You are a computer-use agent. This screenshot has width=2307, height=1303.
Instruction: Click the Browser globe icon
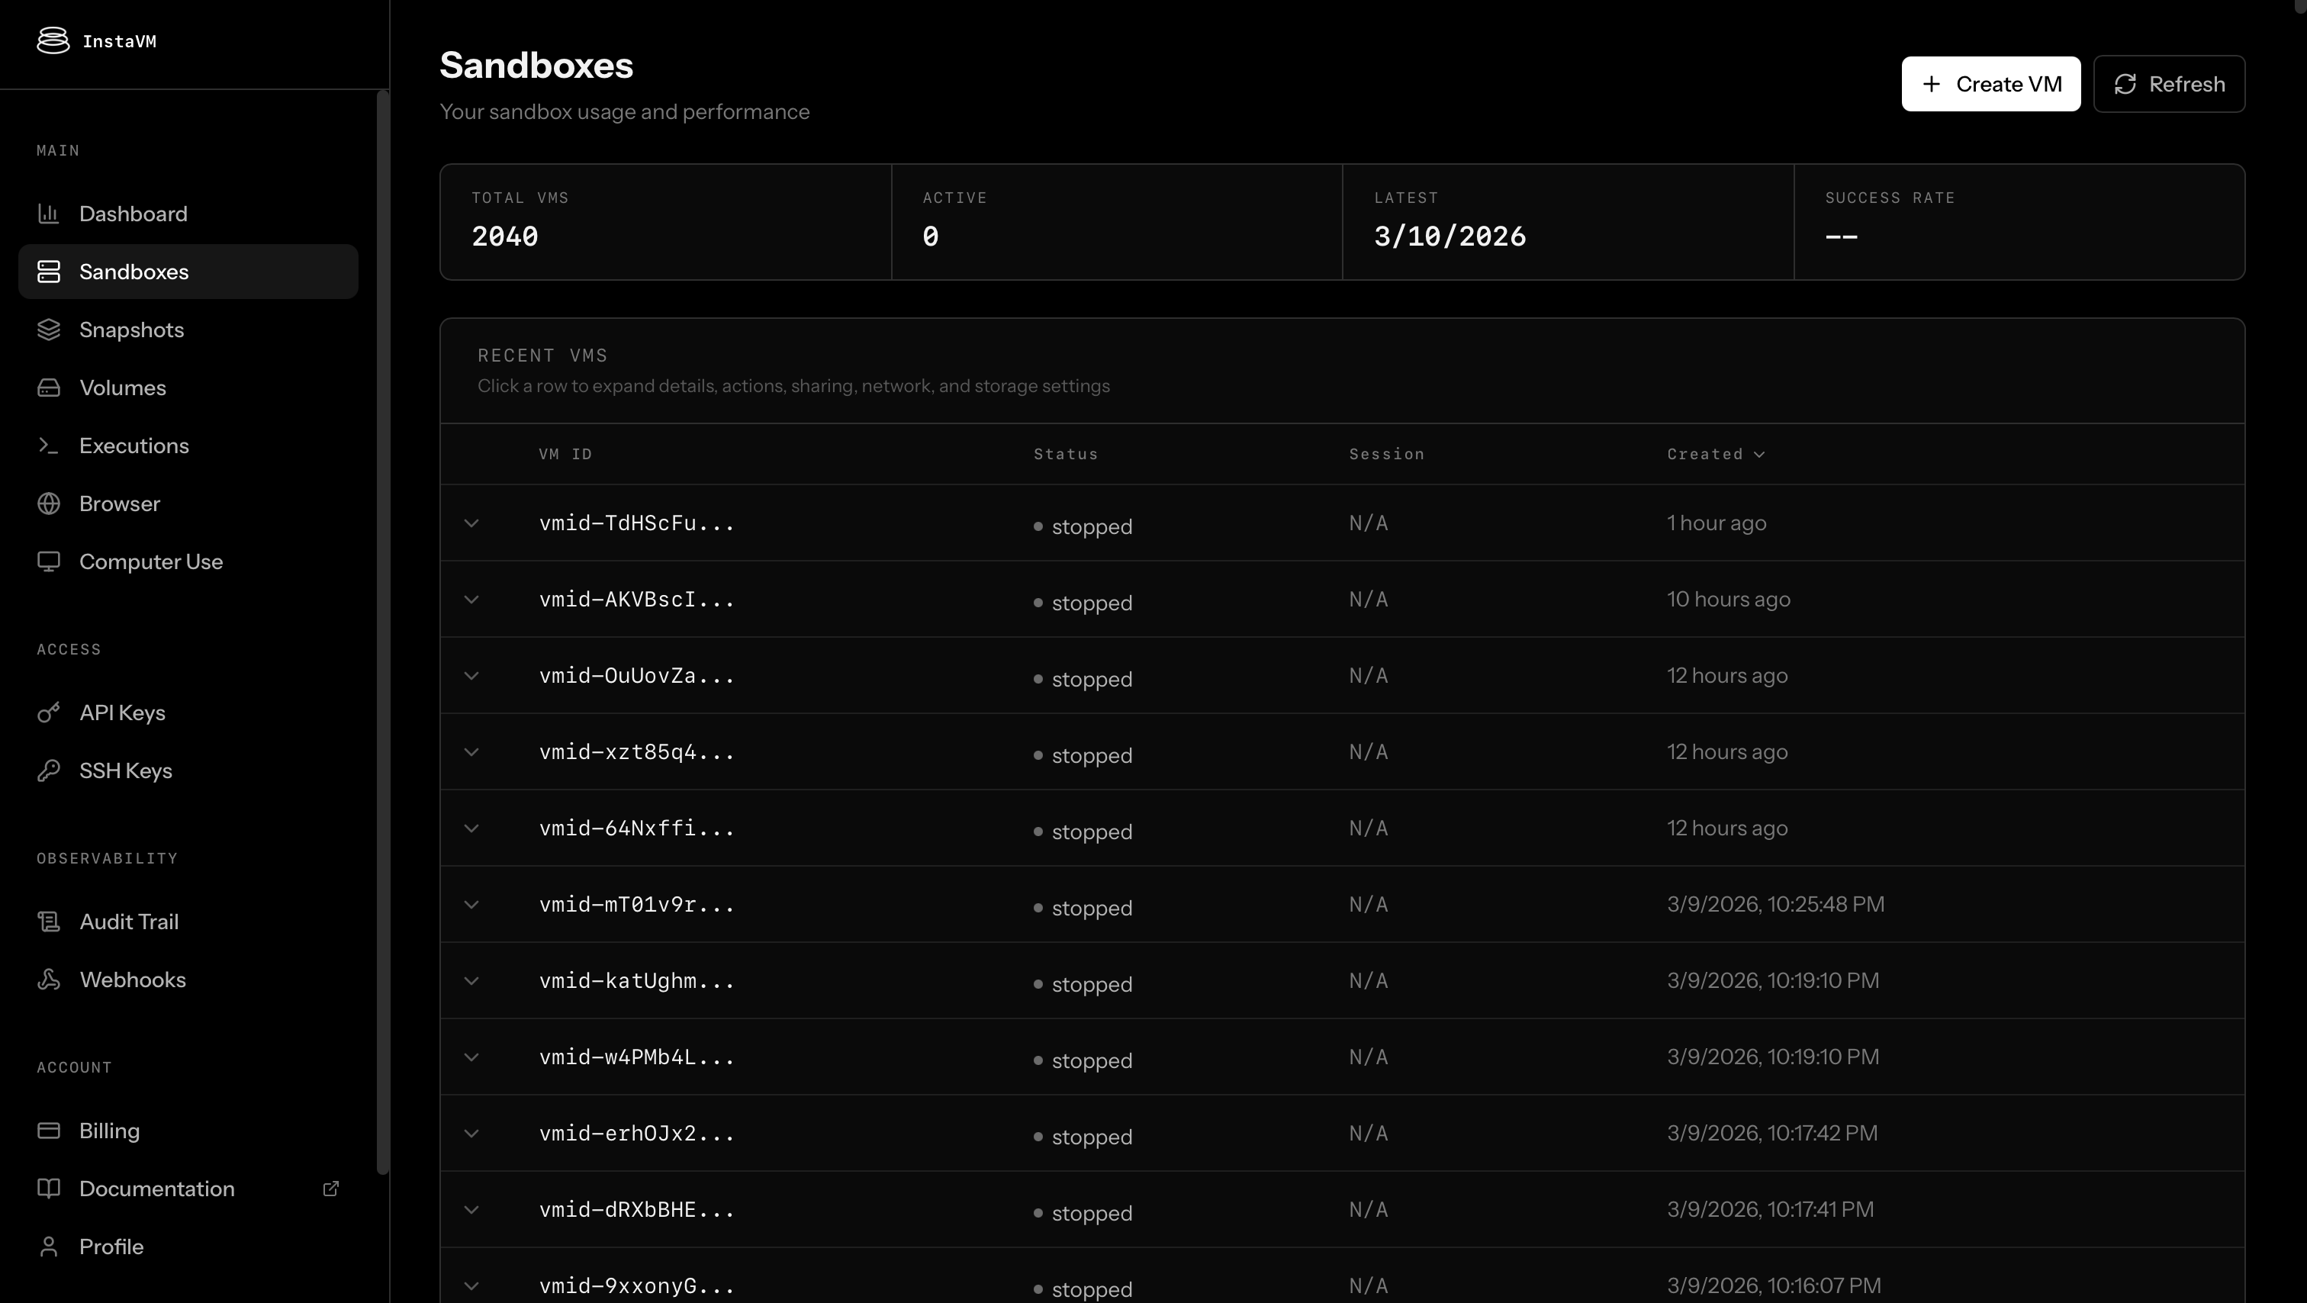[50, 504]
